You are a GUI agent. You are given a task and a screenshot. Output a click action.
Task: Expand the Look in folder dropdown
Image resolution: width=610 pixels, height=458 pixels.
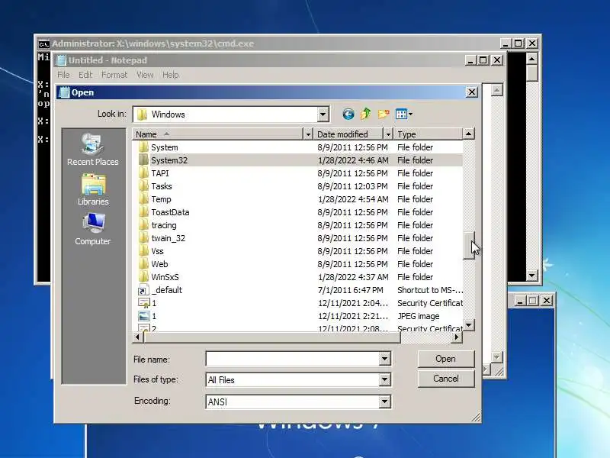pyautogui.click(x=323, y=114)
